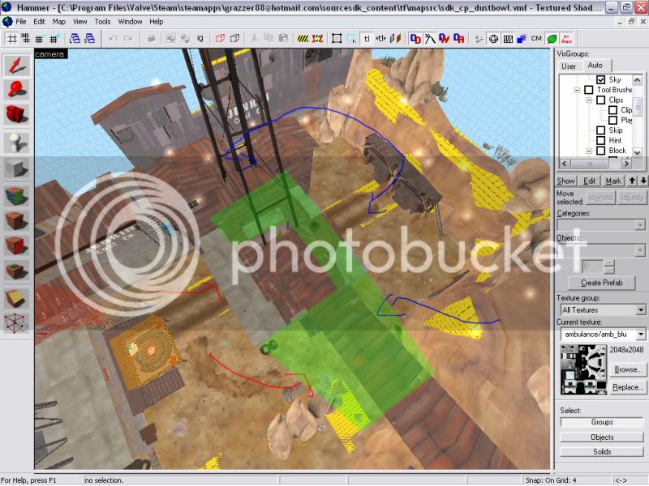Toggle texture lock (tl) icon
Image resolution: width=649 pixels, height=486 pixels.
pyautogui.click(x=367, y=39)
